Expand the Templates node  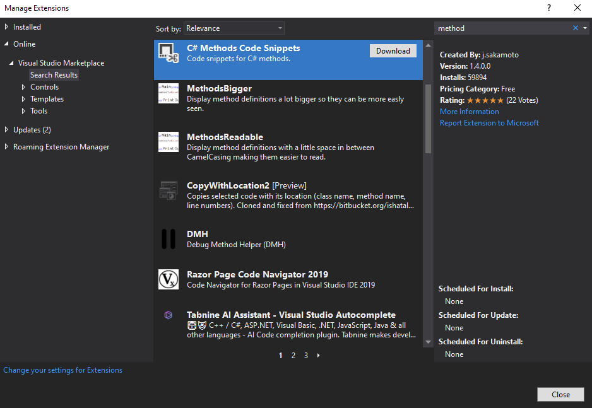coord(23,99)
